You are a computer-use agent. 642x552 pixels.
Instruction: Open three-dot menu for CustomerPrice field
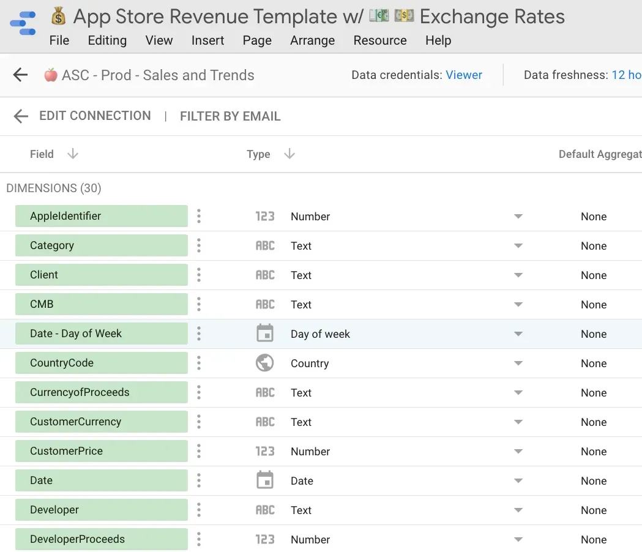pyautogui.click(x=199, y=451)
